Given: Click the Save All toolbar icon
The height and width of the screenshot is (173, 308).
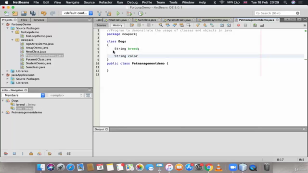Looking at the screenshot, I should (33, 13).
